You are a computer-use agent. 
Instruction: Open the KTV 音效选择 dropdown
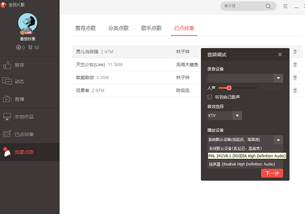point(237,116)
